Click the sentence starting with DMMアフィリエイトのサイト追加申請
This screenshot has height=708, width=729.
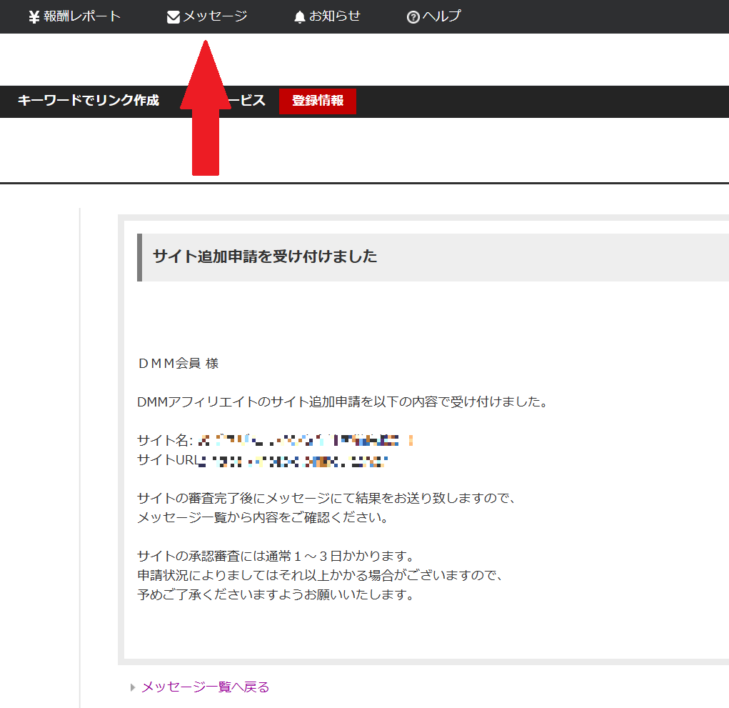[x=342, y=402]
